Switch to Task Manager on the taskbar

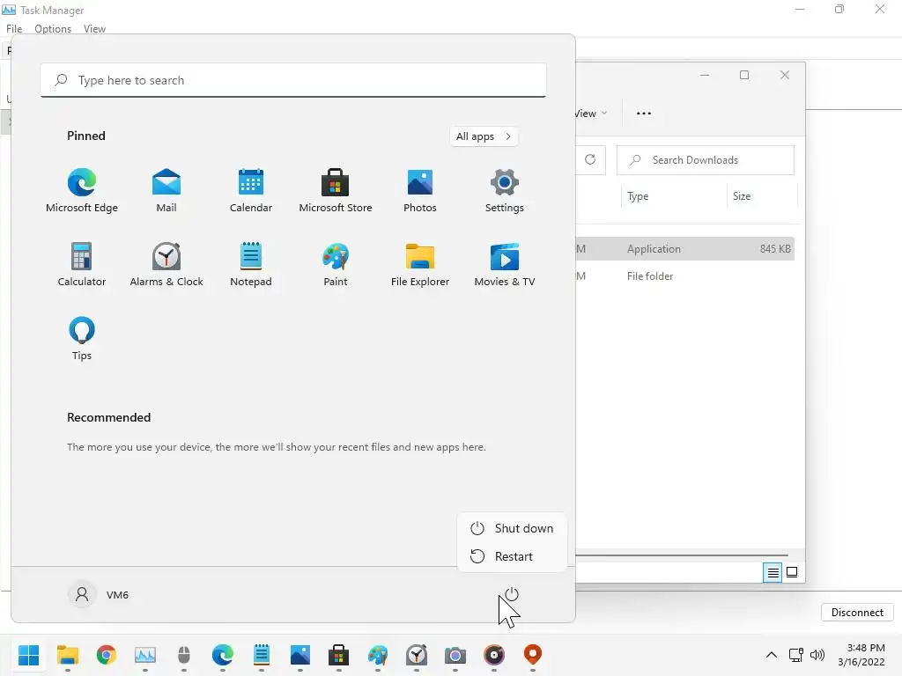(x=145, y=655)
